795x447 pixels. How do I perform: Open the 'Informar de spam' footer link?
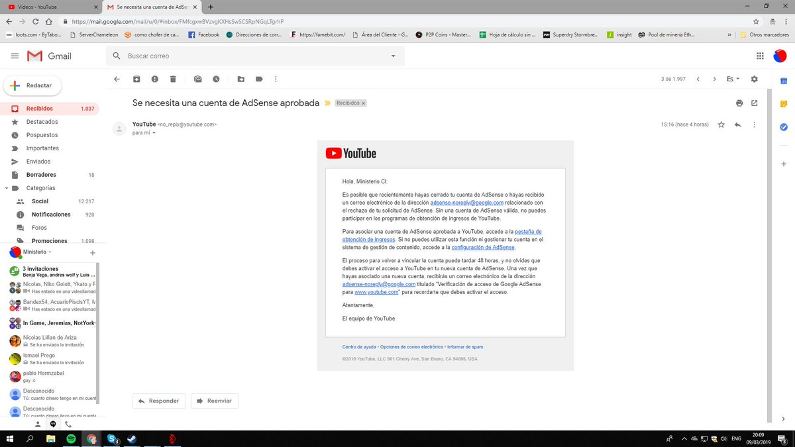point(465,347)
